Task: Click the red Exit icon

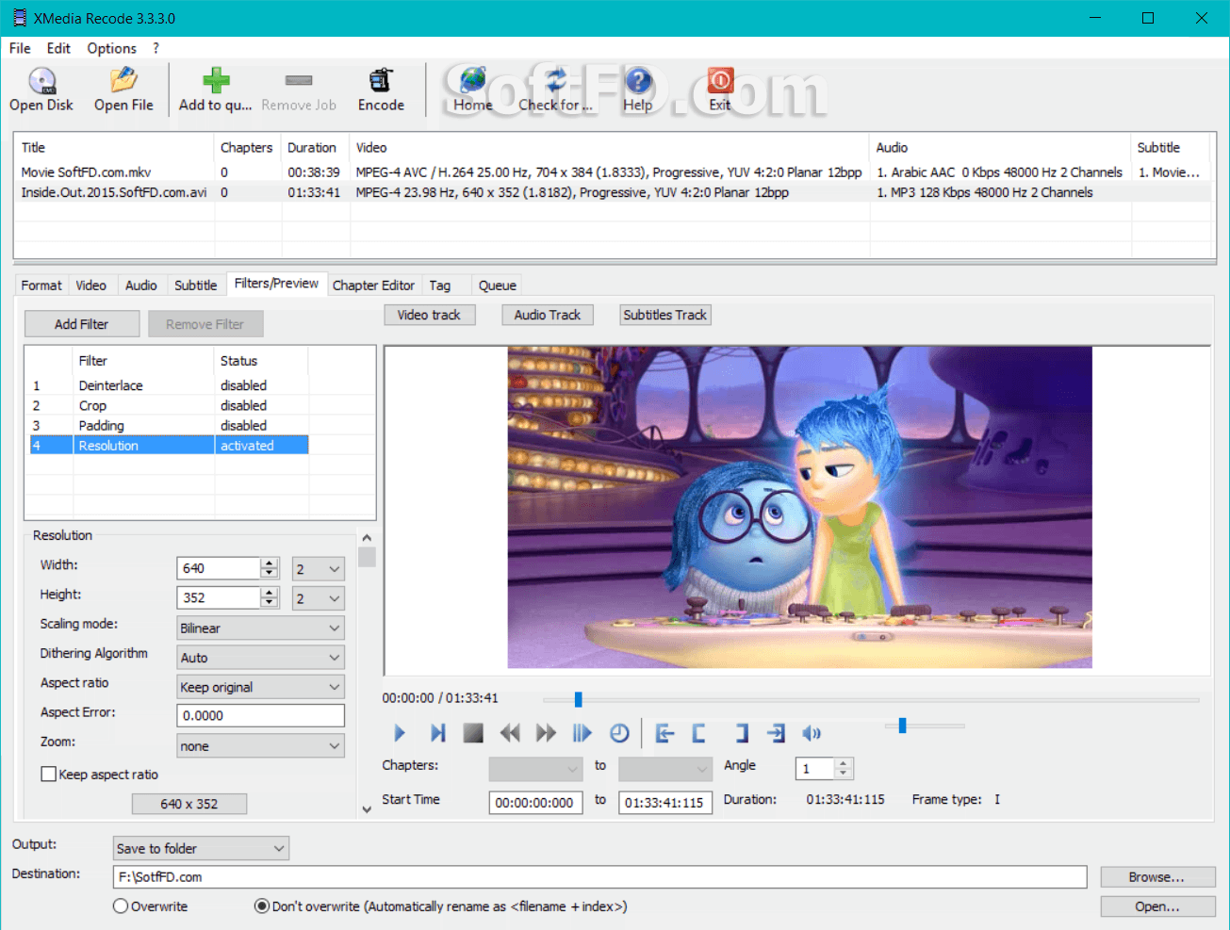Action: [x=720, y=81]
